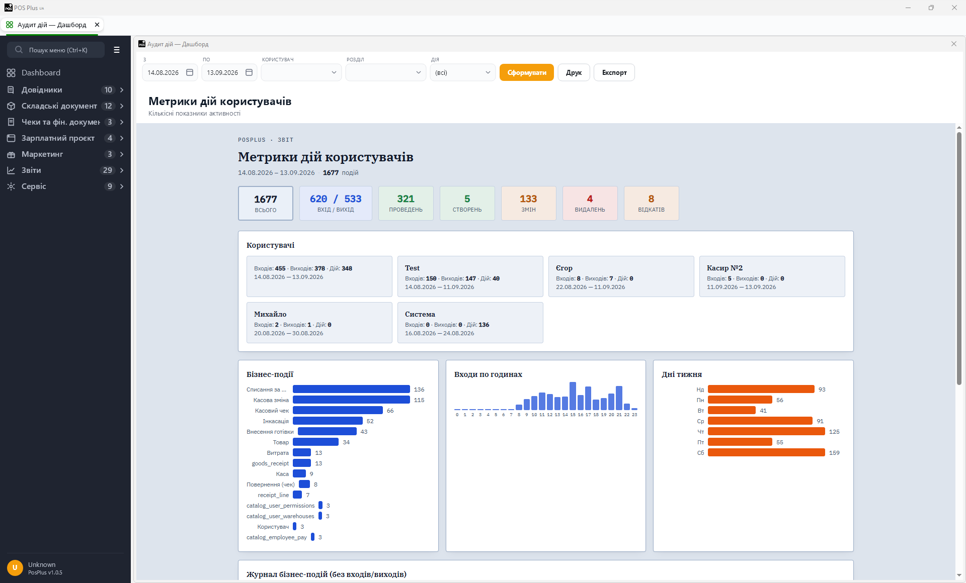966x583 pixels.
Task: Select Чеки та фін. документи menu
Action: coord(65,122)
